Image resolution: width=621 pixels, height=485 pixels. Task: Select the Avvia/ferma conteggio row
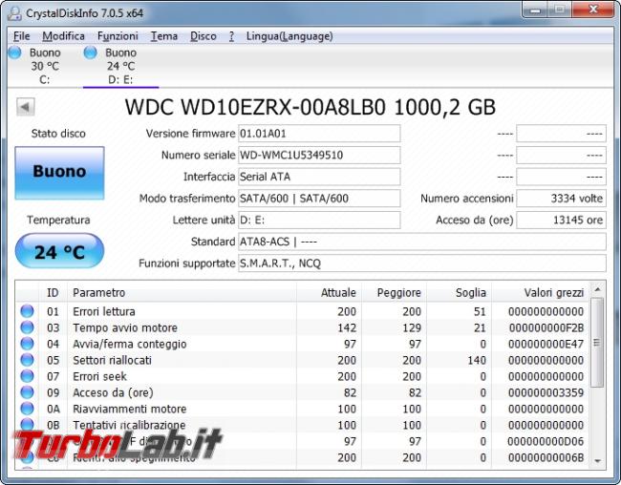(303, 344)
